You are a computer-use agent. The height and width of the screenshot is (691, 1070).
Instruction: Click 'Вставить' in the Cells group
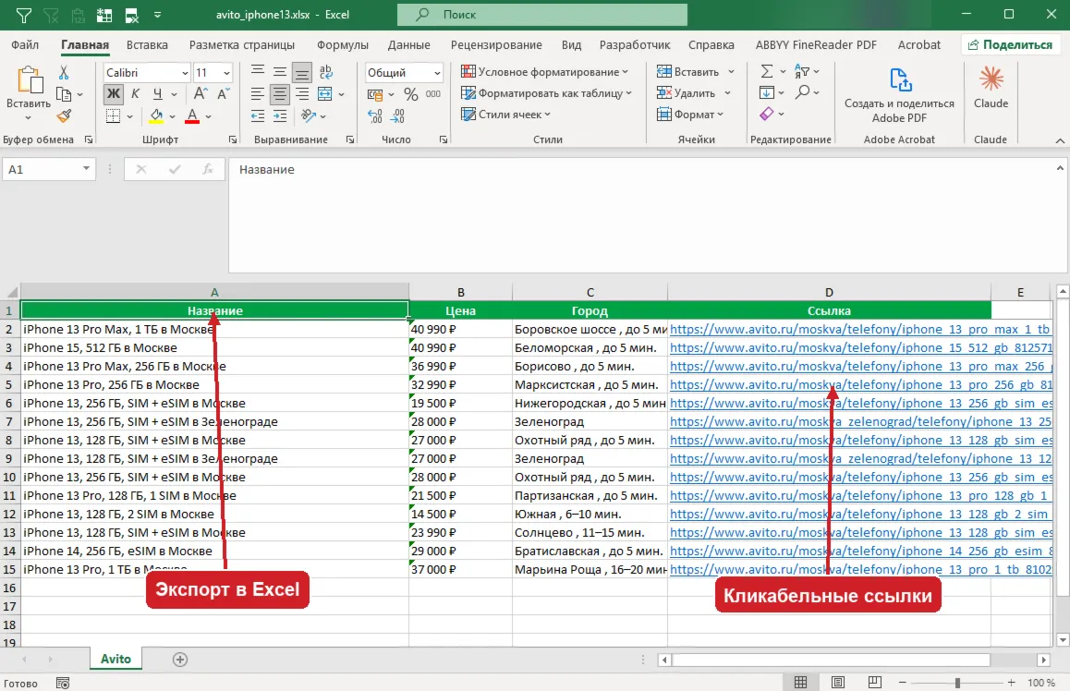pyautogui.click(x=687, y=72)
